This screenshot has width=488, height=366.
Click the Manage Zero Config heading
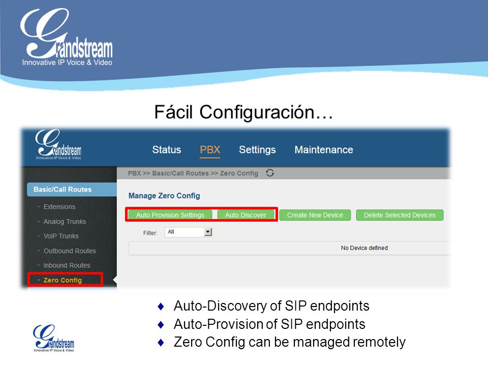164,196
